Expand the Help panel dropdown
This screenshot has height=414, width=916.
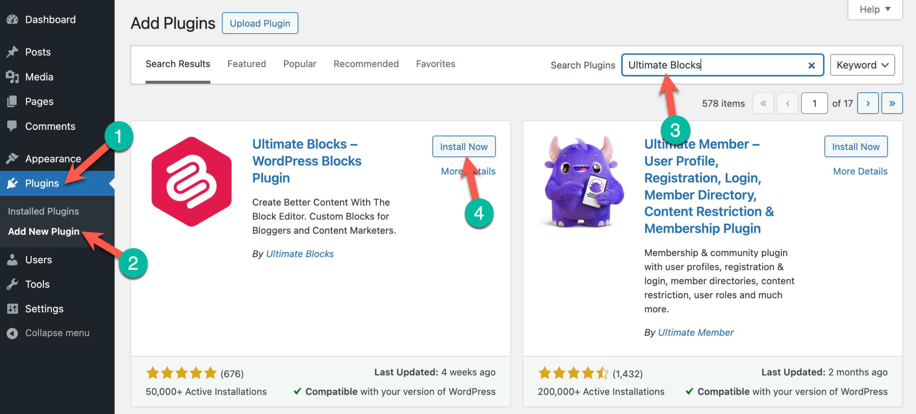(874, 9)
